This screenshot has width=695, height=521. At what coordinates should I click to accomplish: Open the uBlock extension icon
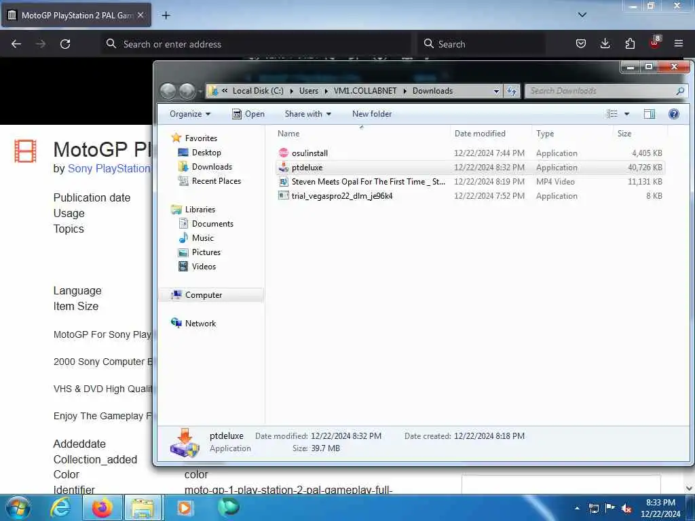[x=655, y=43]
